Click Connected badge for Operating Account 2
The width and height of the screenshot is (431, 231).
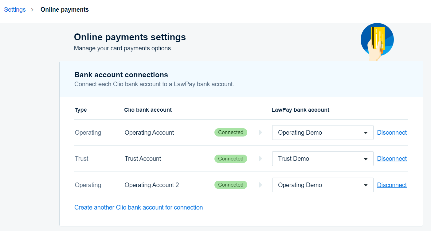231,185
